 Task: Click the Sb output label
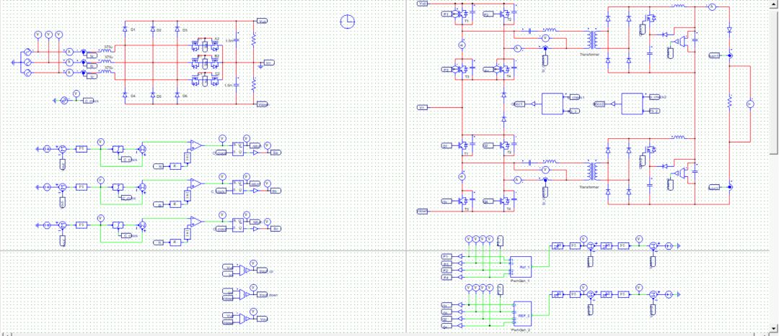[x=276, y=190]
